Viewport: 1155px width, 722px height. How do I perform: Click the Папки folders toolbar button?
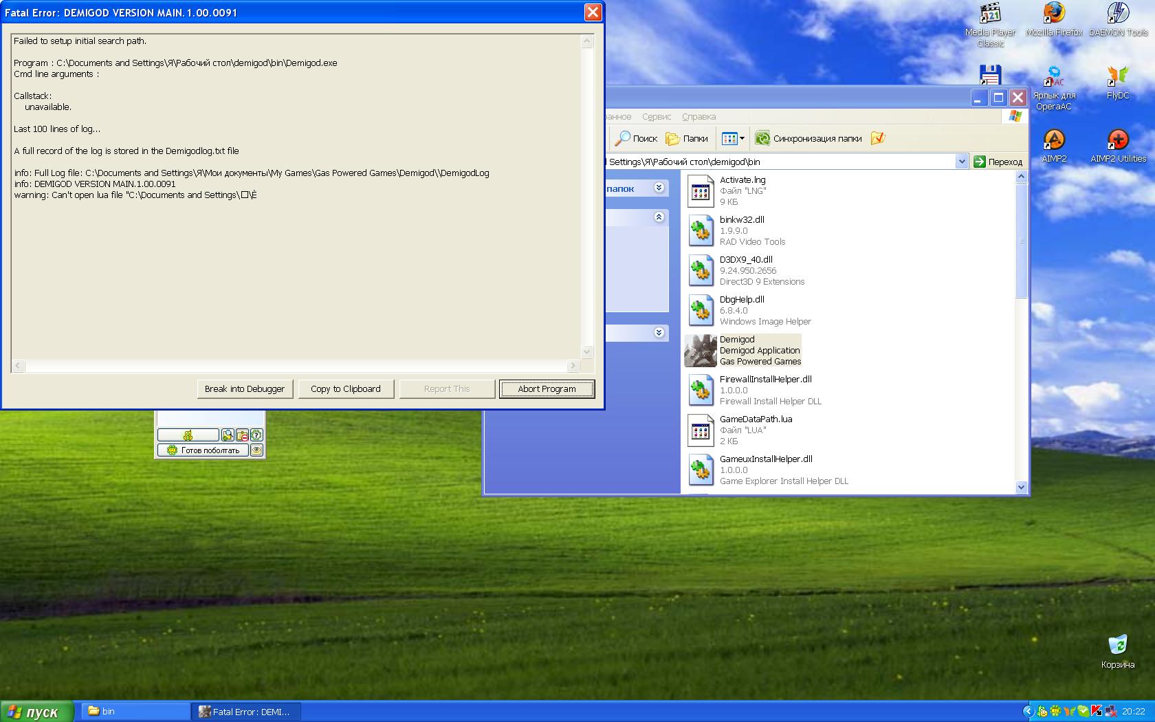click(687, 138)
